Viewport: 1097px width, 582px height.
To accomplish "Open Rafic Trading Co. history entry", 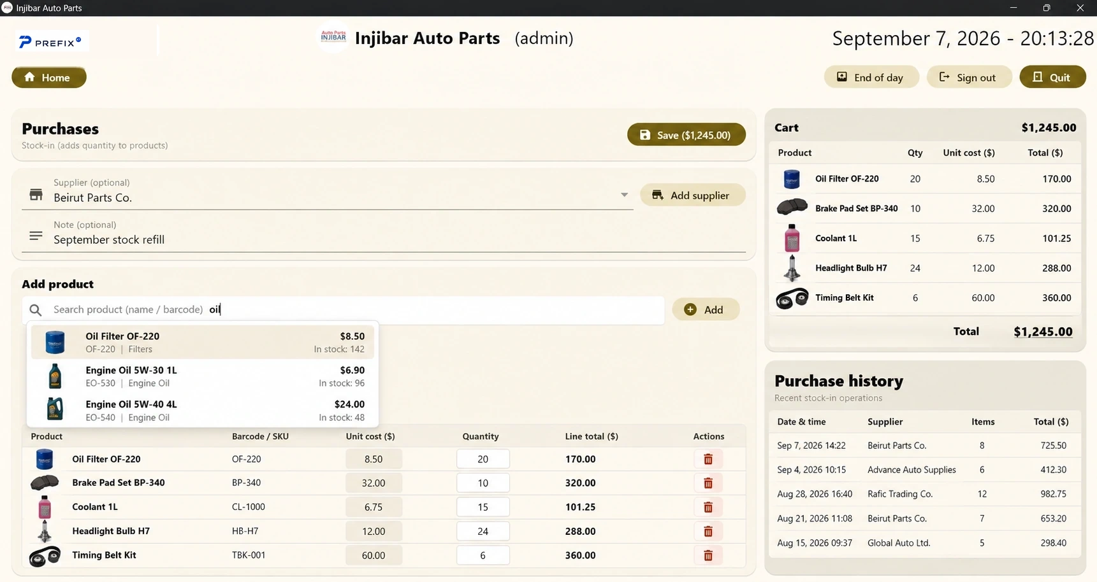I will pos(924,494).
